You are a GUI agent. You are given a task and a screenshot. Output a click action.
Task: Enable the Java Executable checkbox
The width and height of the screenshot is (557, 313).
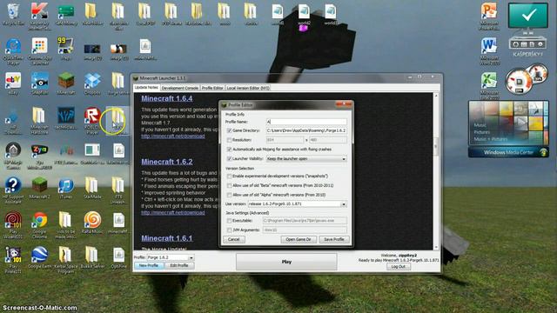[229, 221]
